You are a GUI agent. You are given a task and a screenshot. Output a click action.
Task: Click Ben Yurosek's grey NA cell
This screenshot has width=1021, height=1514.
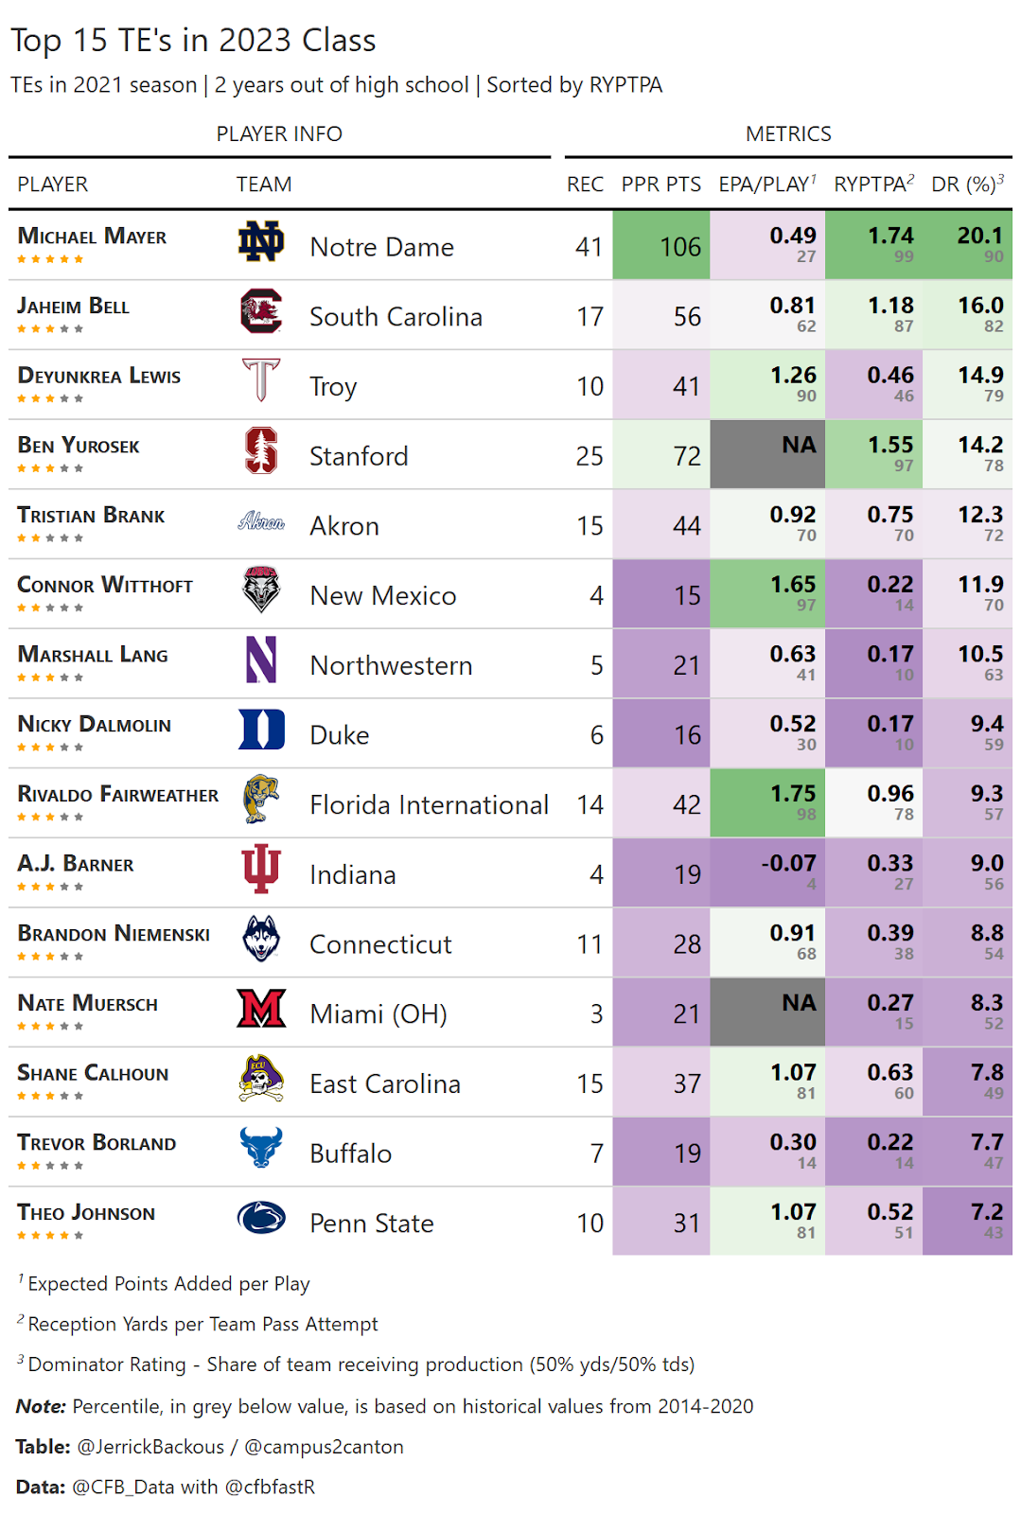point(766,455)
